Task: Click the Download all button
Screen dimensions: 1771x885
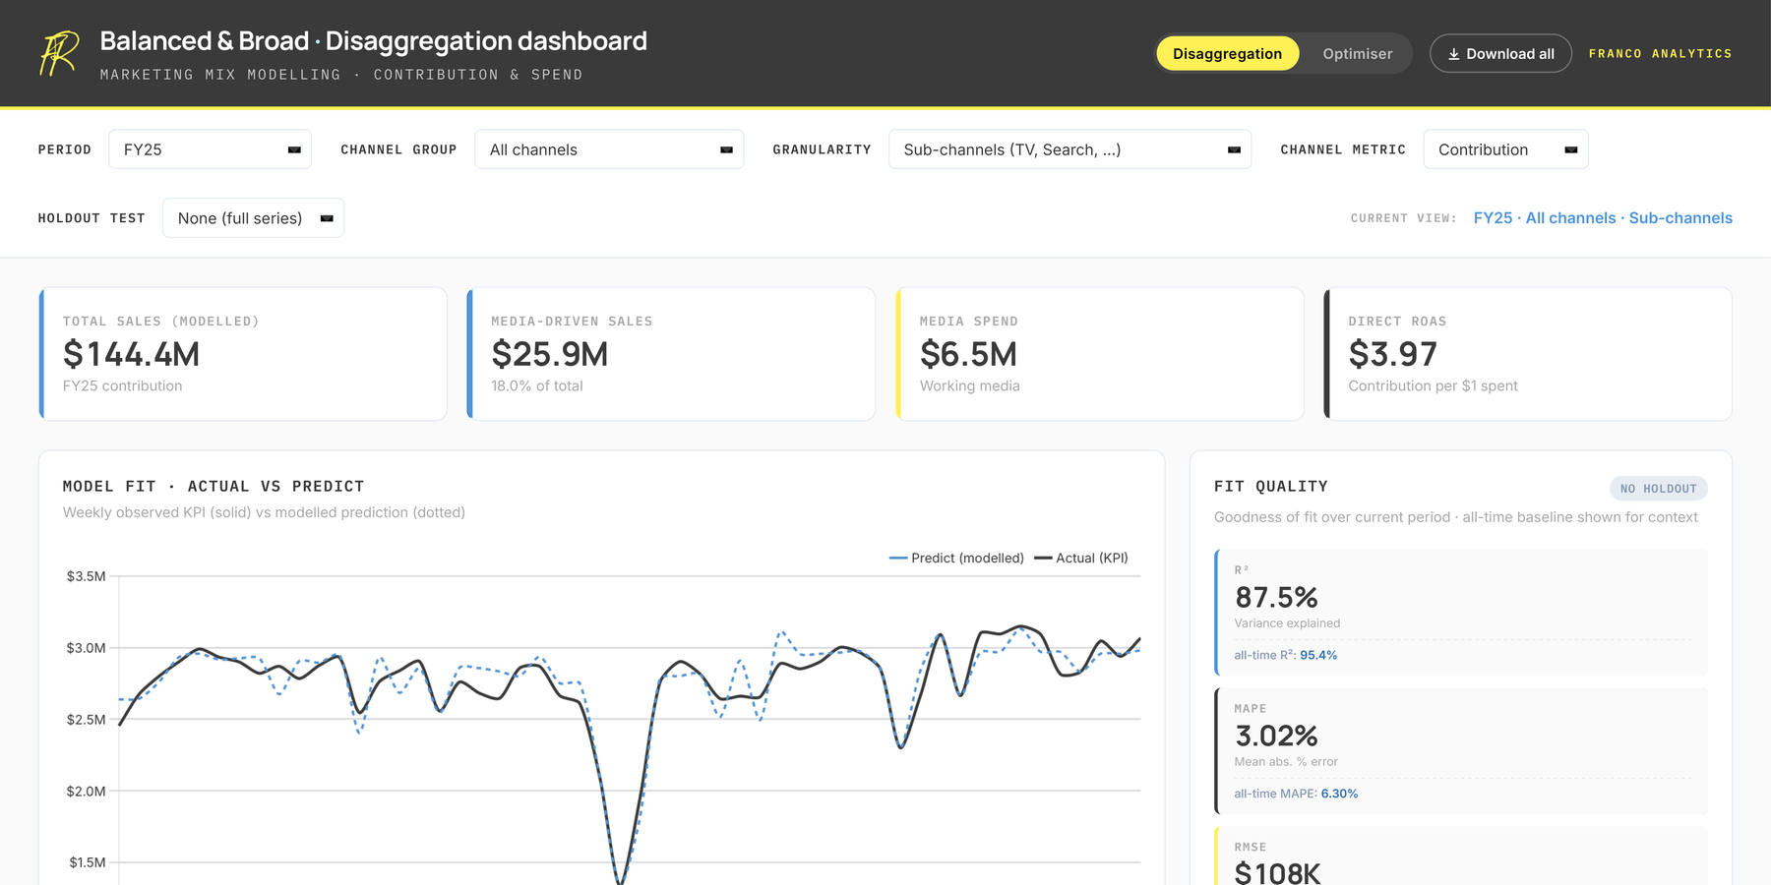Action: pos(1500,53)
